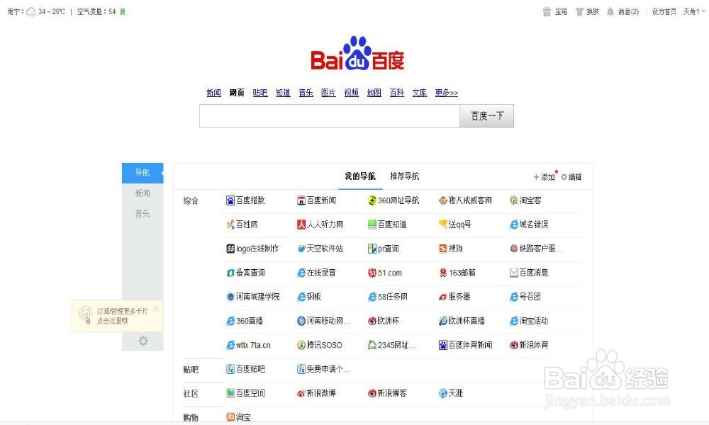Open the 地图 search link

(374, 93)
